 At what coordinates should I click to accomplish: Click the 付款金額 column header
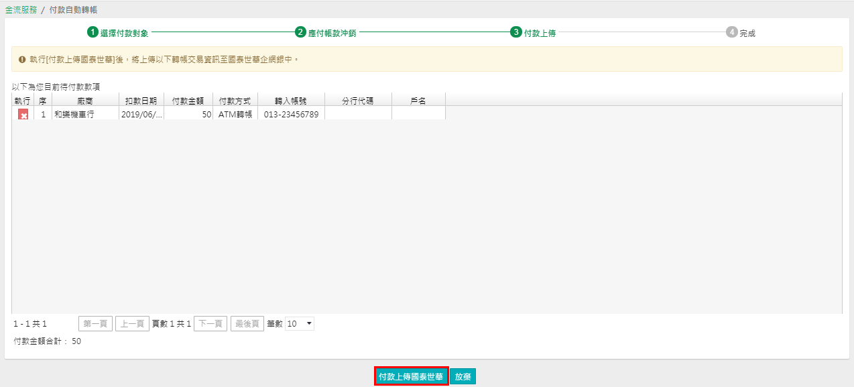point(188,100)
